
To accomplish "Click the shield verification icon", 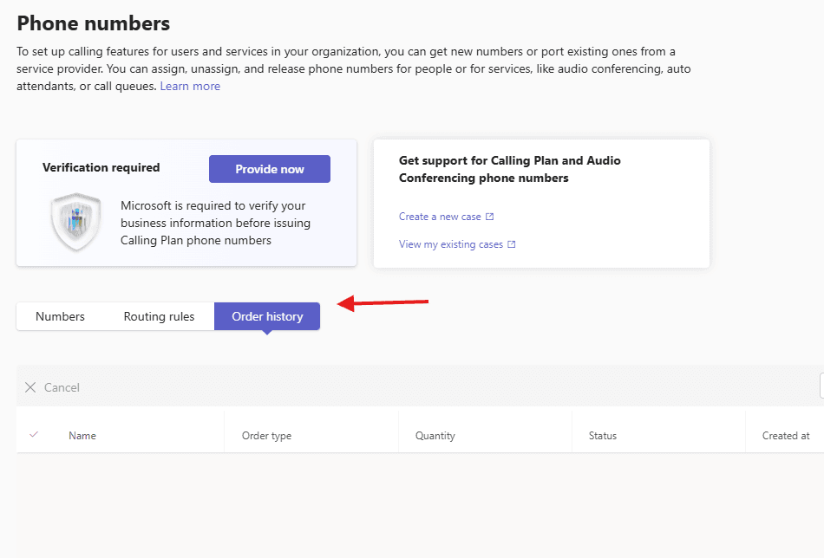I will tap(76, 223).
